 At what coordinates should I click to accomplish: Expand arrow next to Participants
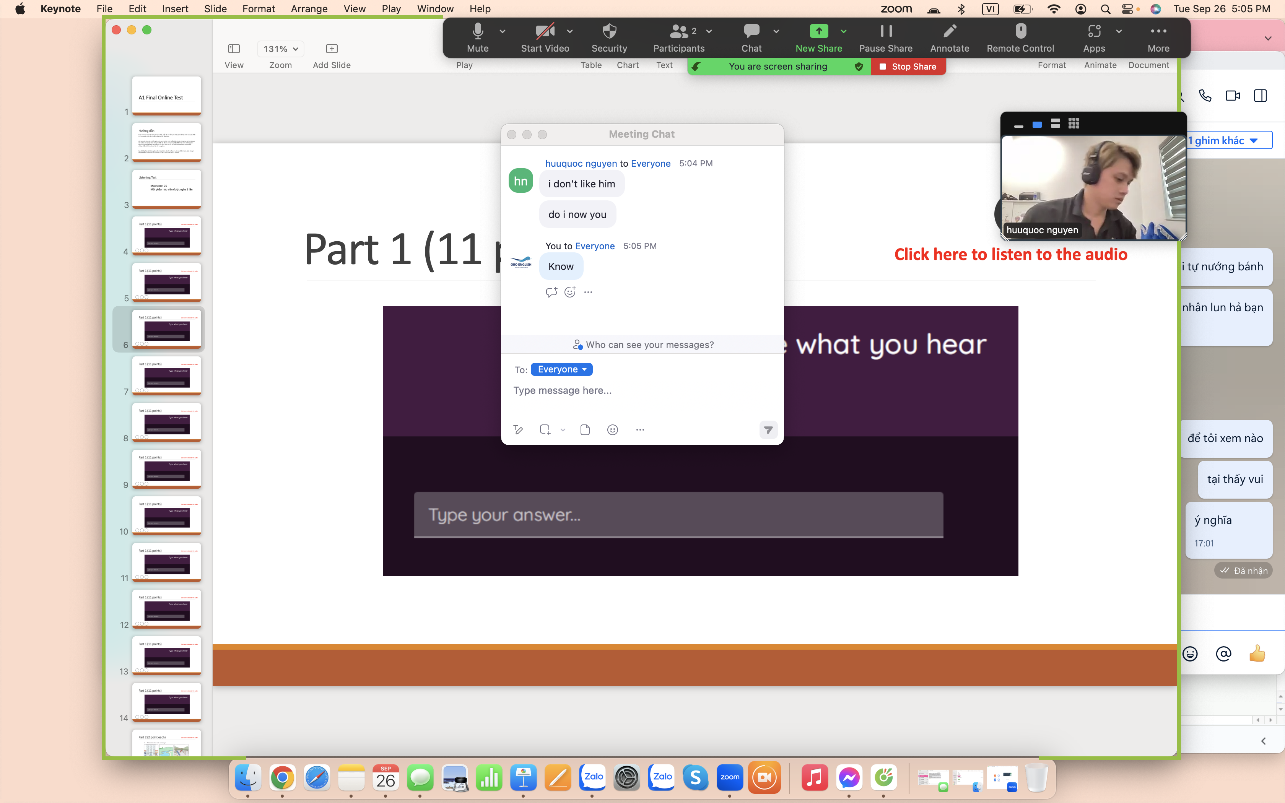[709, 31]
